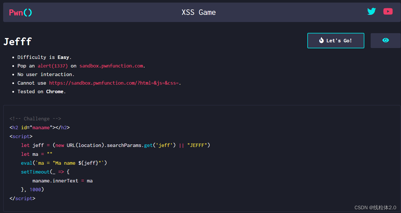Click the h2 id="maname" code line
Screen dimensions: 401x213
coord(40,128)
